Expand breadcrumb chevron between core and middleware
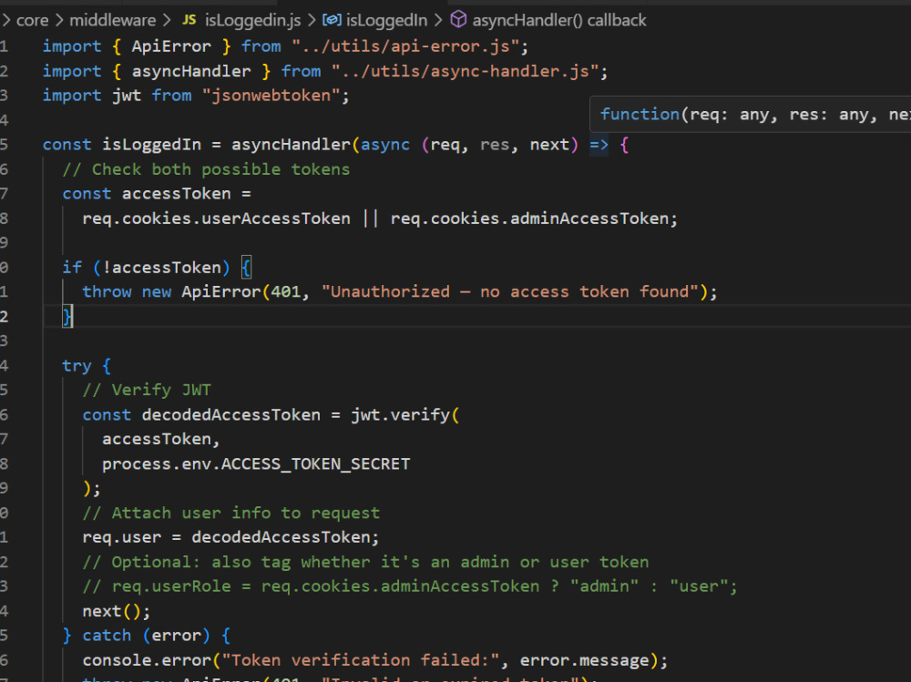Screen dimensions: 911x682 [x=59, y=20]
